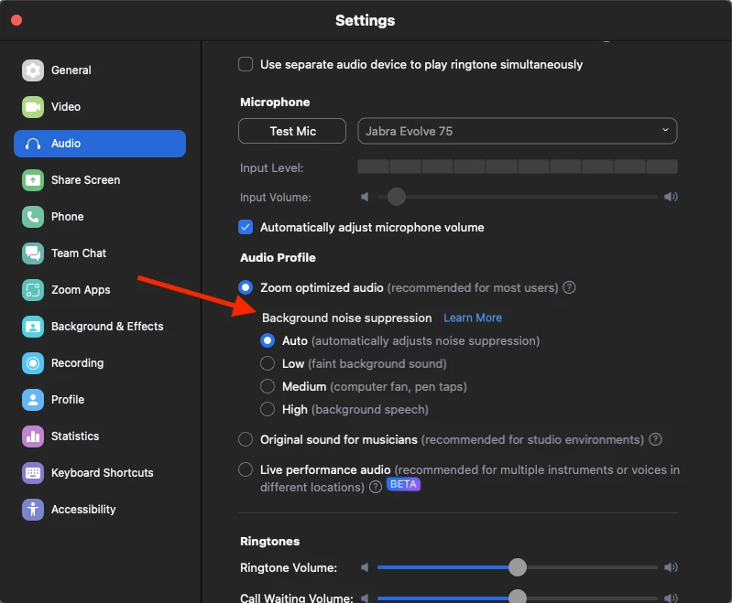This screenshot has height=603, width=732.
Task: Click Input Volume low speaker icon
Action: tap(365, 198)
